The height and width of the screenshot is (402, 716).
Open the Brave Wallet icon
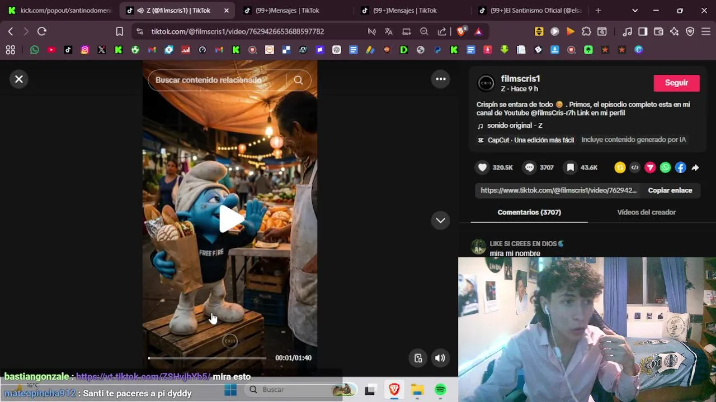pos(659,31)
